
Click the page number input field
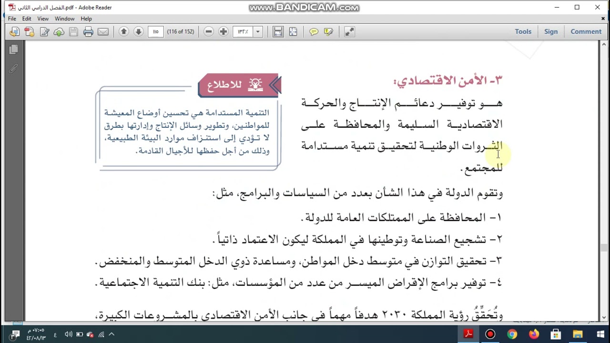click(x=156, y=32)
